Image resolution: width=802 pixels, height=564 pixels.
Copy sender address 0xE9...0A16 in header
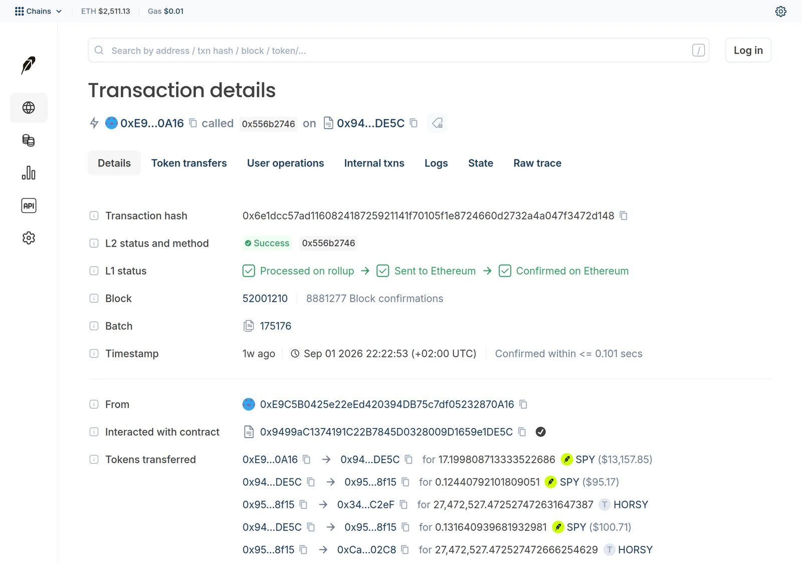pyautogui.click(x=193, y=123)
